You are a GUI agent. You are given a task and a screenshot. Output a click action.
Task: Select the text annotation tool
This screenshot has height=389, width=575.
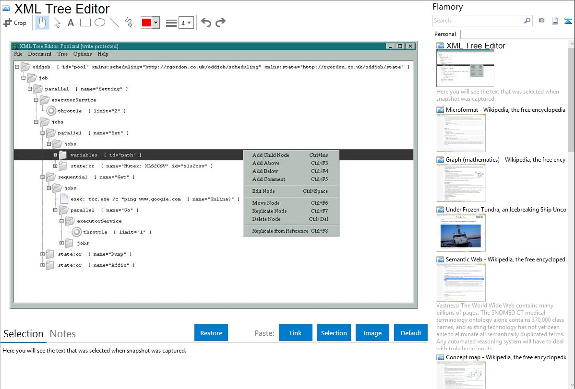click(71, 23)
